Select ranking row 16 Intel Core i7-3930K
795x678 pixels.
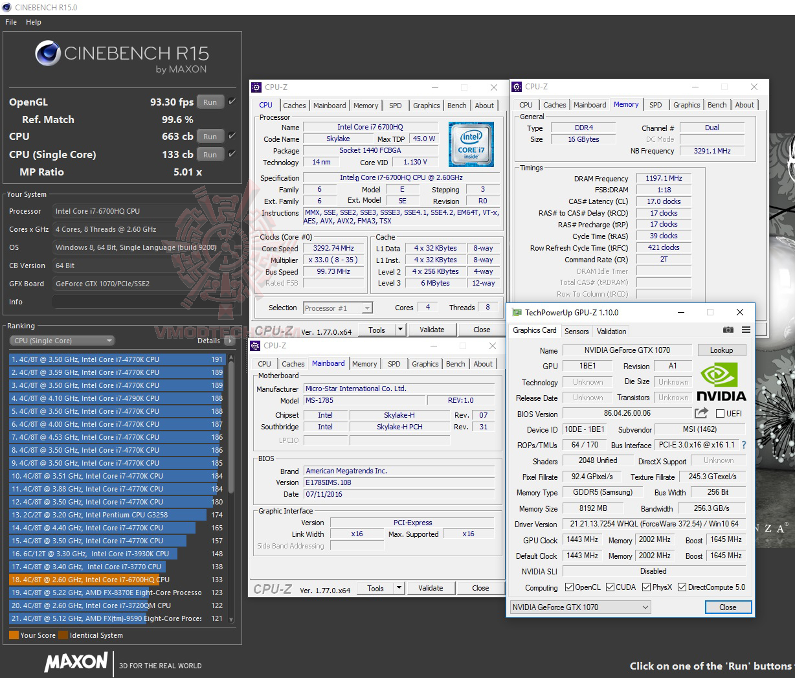[x=116, y=554]
